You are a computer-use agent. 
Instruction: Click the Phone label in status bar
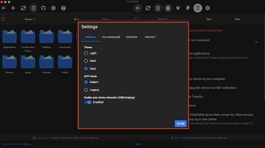pos(177,138)
